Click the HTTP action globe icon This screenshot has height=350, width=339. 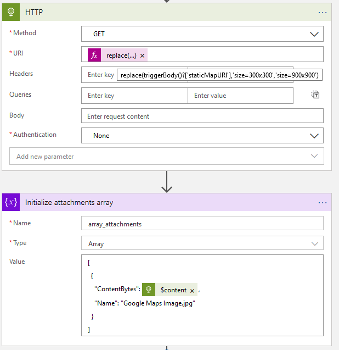(x=12, y=12)
